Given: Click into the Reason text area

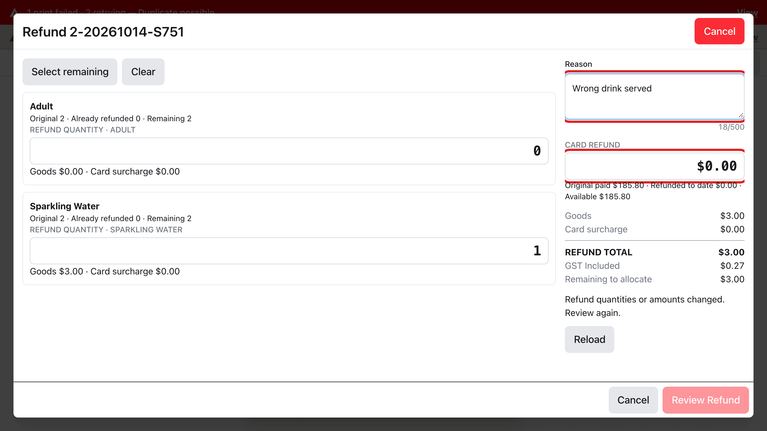Looking at the screenshot, I should pyautogui.click(x=654, y=97).
